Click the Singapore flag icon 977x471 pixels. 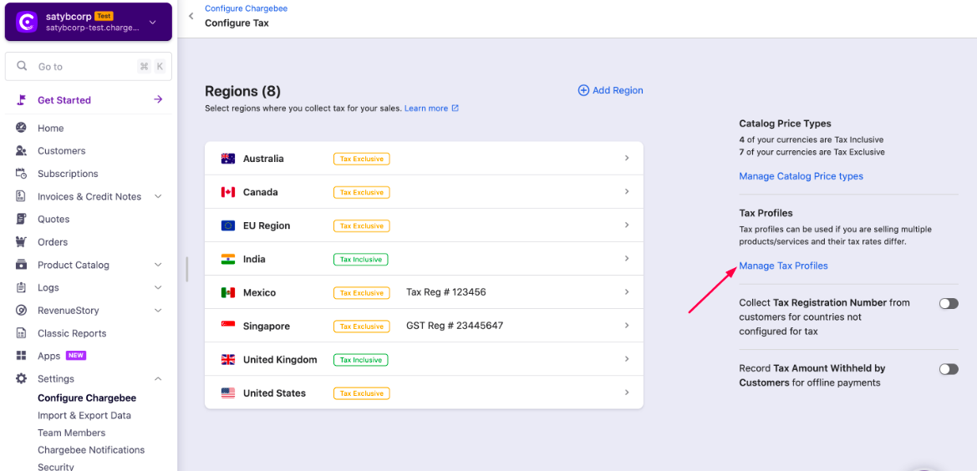point(228,326)
